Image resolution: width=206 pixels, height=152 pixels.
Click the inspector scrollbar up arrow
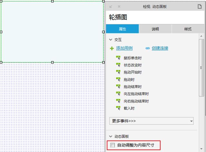(201, 36)
